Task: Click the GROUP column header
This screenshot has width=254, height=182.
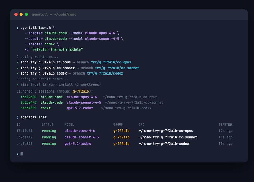Action: (x=118, y=125)
